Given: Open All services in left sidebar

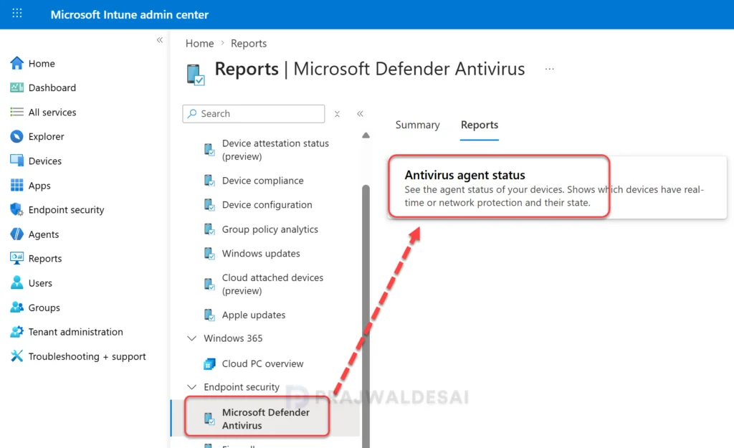Looking at the screenshot, I should 52,113.
